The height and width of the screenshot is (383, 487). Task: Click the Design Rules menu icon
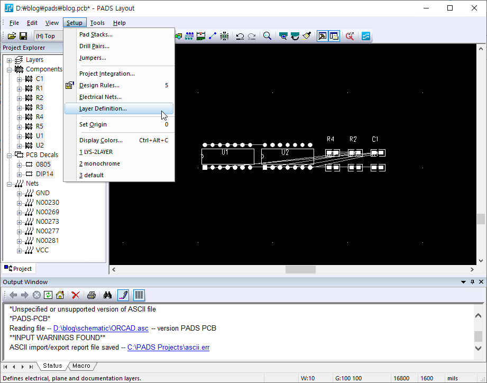click(x=70, y=85)
